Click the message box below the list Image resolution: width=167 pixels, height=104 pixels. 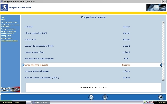(94, 88)
